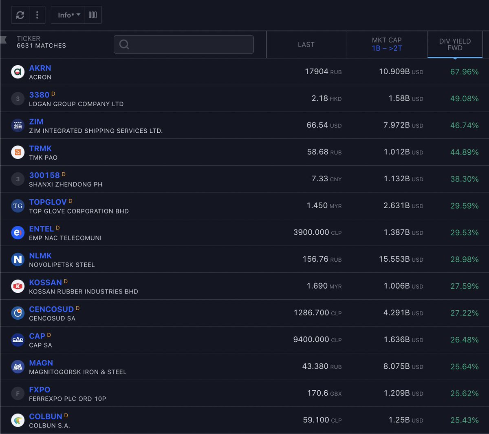Open the three-dot more options menu
489x434 pixels.
[37, 15]
